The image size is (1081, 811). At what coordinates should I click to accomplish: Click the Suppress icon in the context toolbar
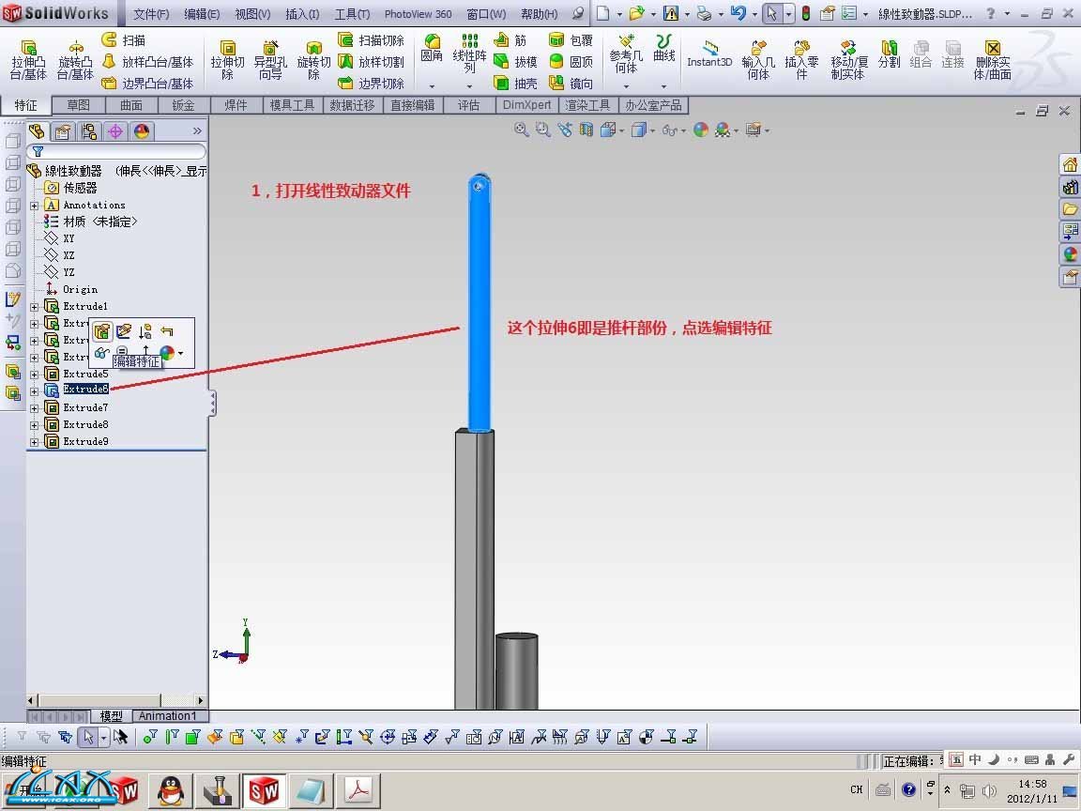145,330
